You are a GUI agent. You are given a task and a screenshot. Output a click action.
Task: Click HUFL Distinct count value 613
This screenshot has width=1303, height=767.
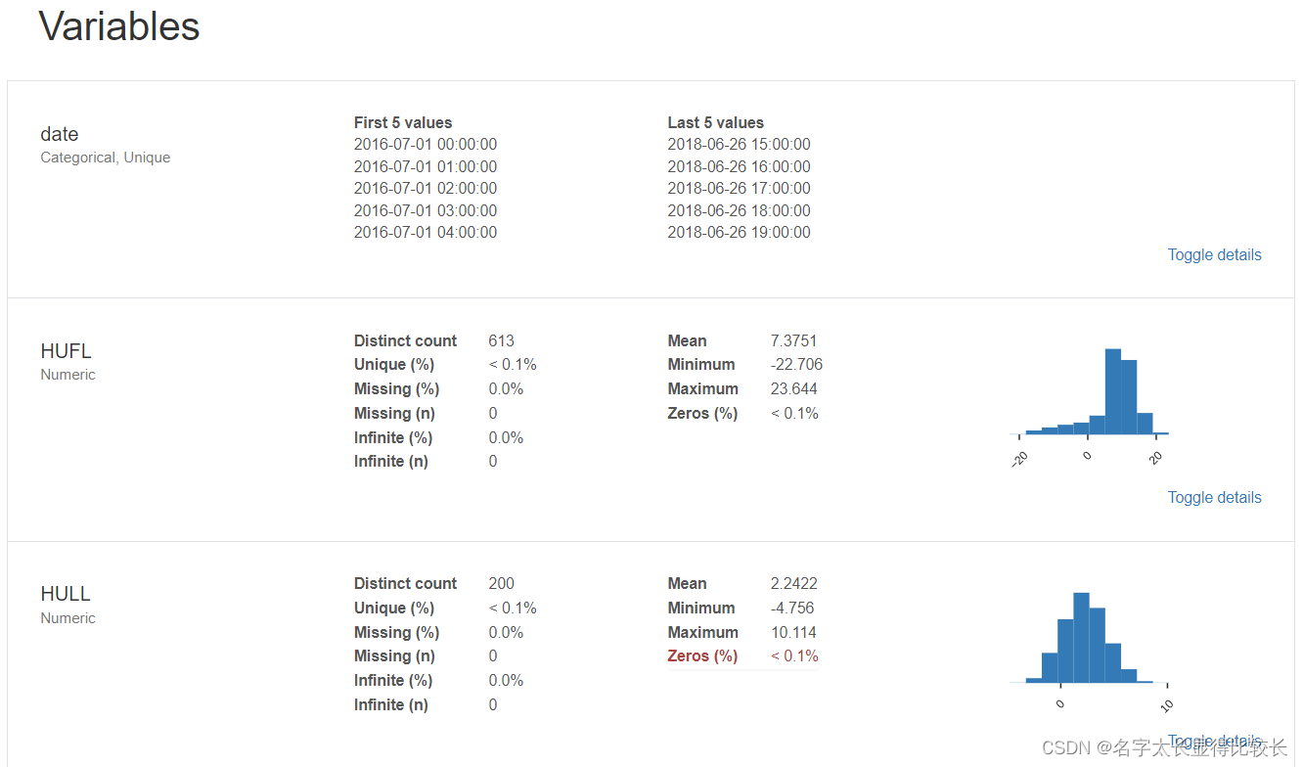click(501, 340)
